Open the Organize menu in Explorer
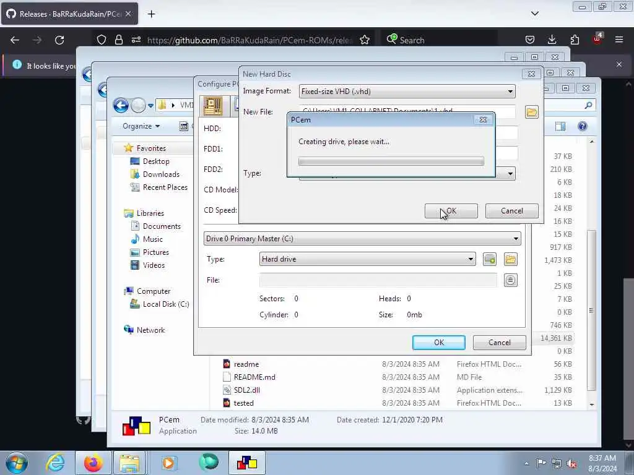This screenshot has width=634, height=475. click(141, 126)
